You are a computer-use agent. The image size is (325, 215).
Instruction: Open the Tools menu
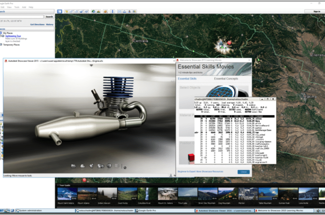tap(17, 7)
